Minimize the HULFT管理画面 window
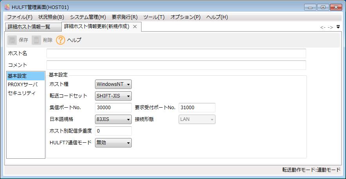 (310, 7)
